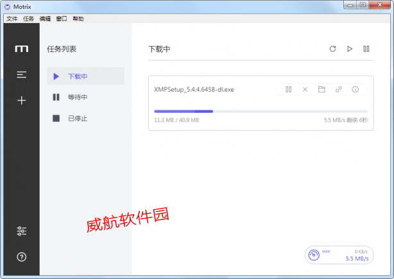Select 下载中 in the task list
The width and height of the screenshot is (394, 279).
pos(85,76)
